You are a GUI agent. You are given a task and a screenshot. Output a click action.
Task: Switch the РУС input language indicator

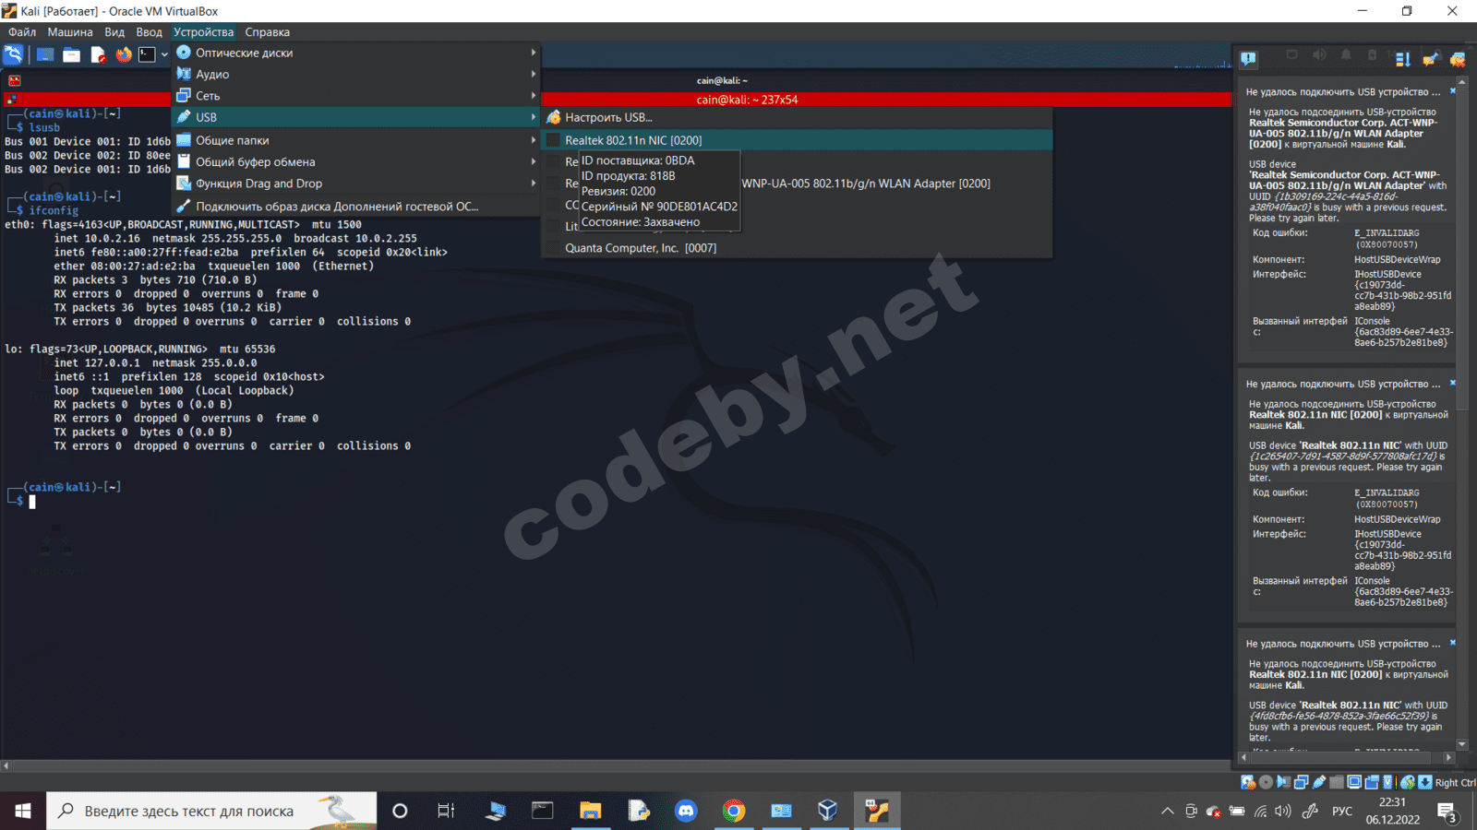[x=1342, y=812]
